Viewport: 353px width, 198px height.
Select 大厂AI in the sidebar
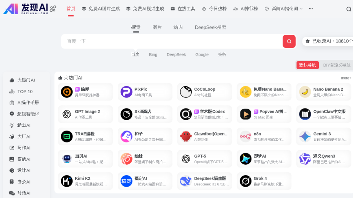tap(20, 137)
